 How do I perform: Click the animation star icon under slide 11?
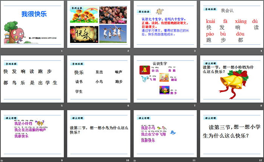[x=135, y=160]
